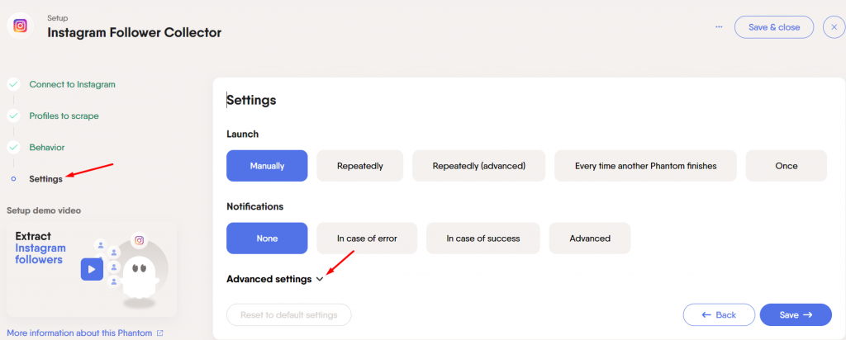Choose launch Once option
The image size is (846, 340).
(787, 166)
